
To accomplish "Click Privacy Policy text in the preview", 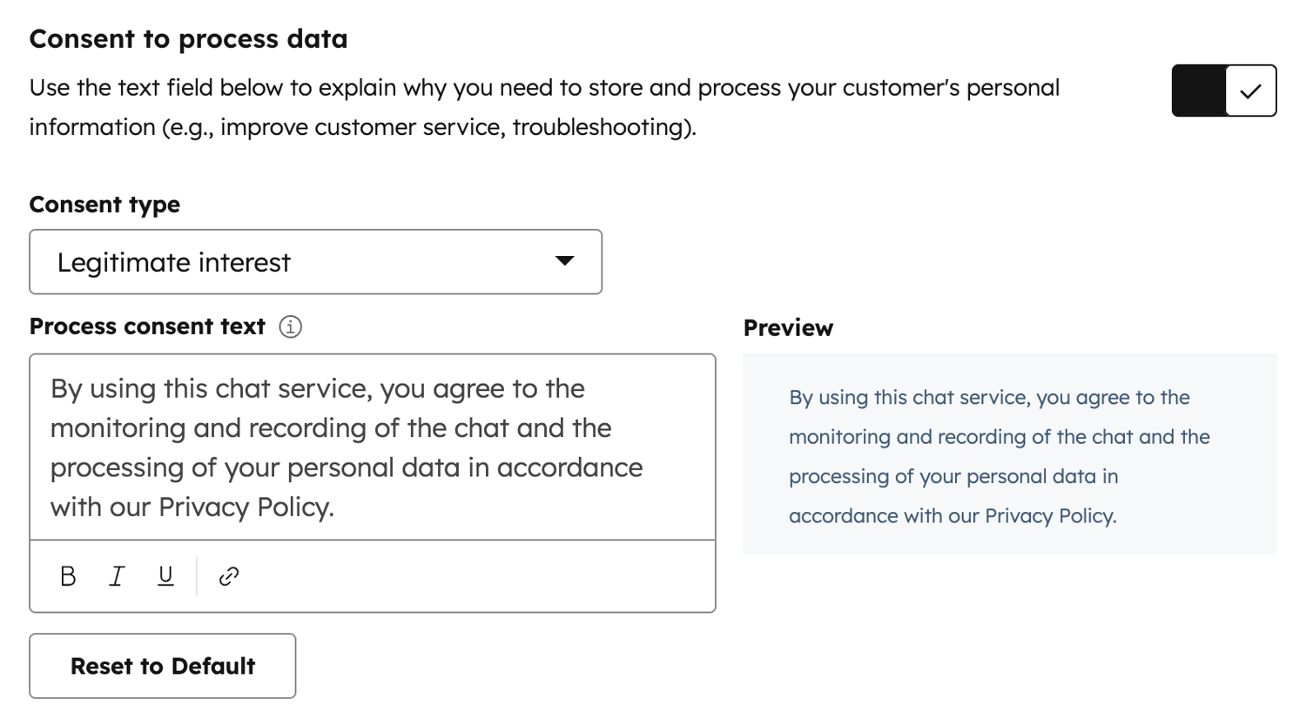I will (x=1049, y=516).
